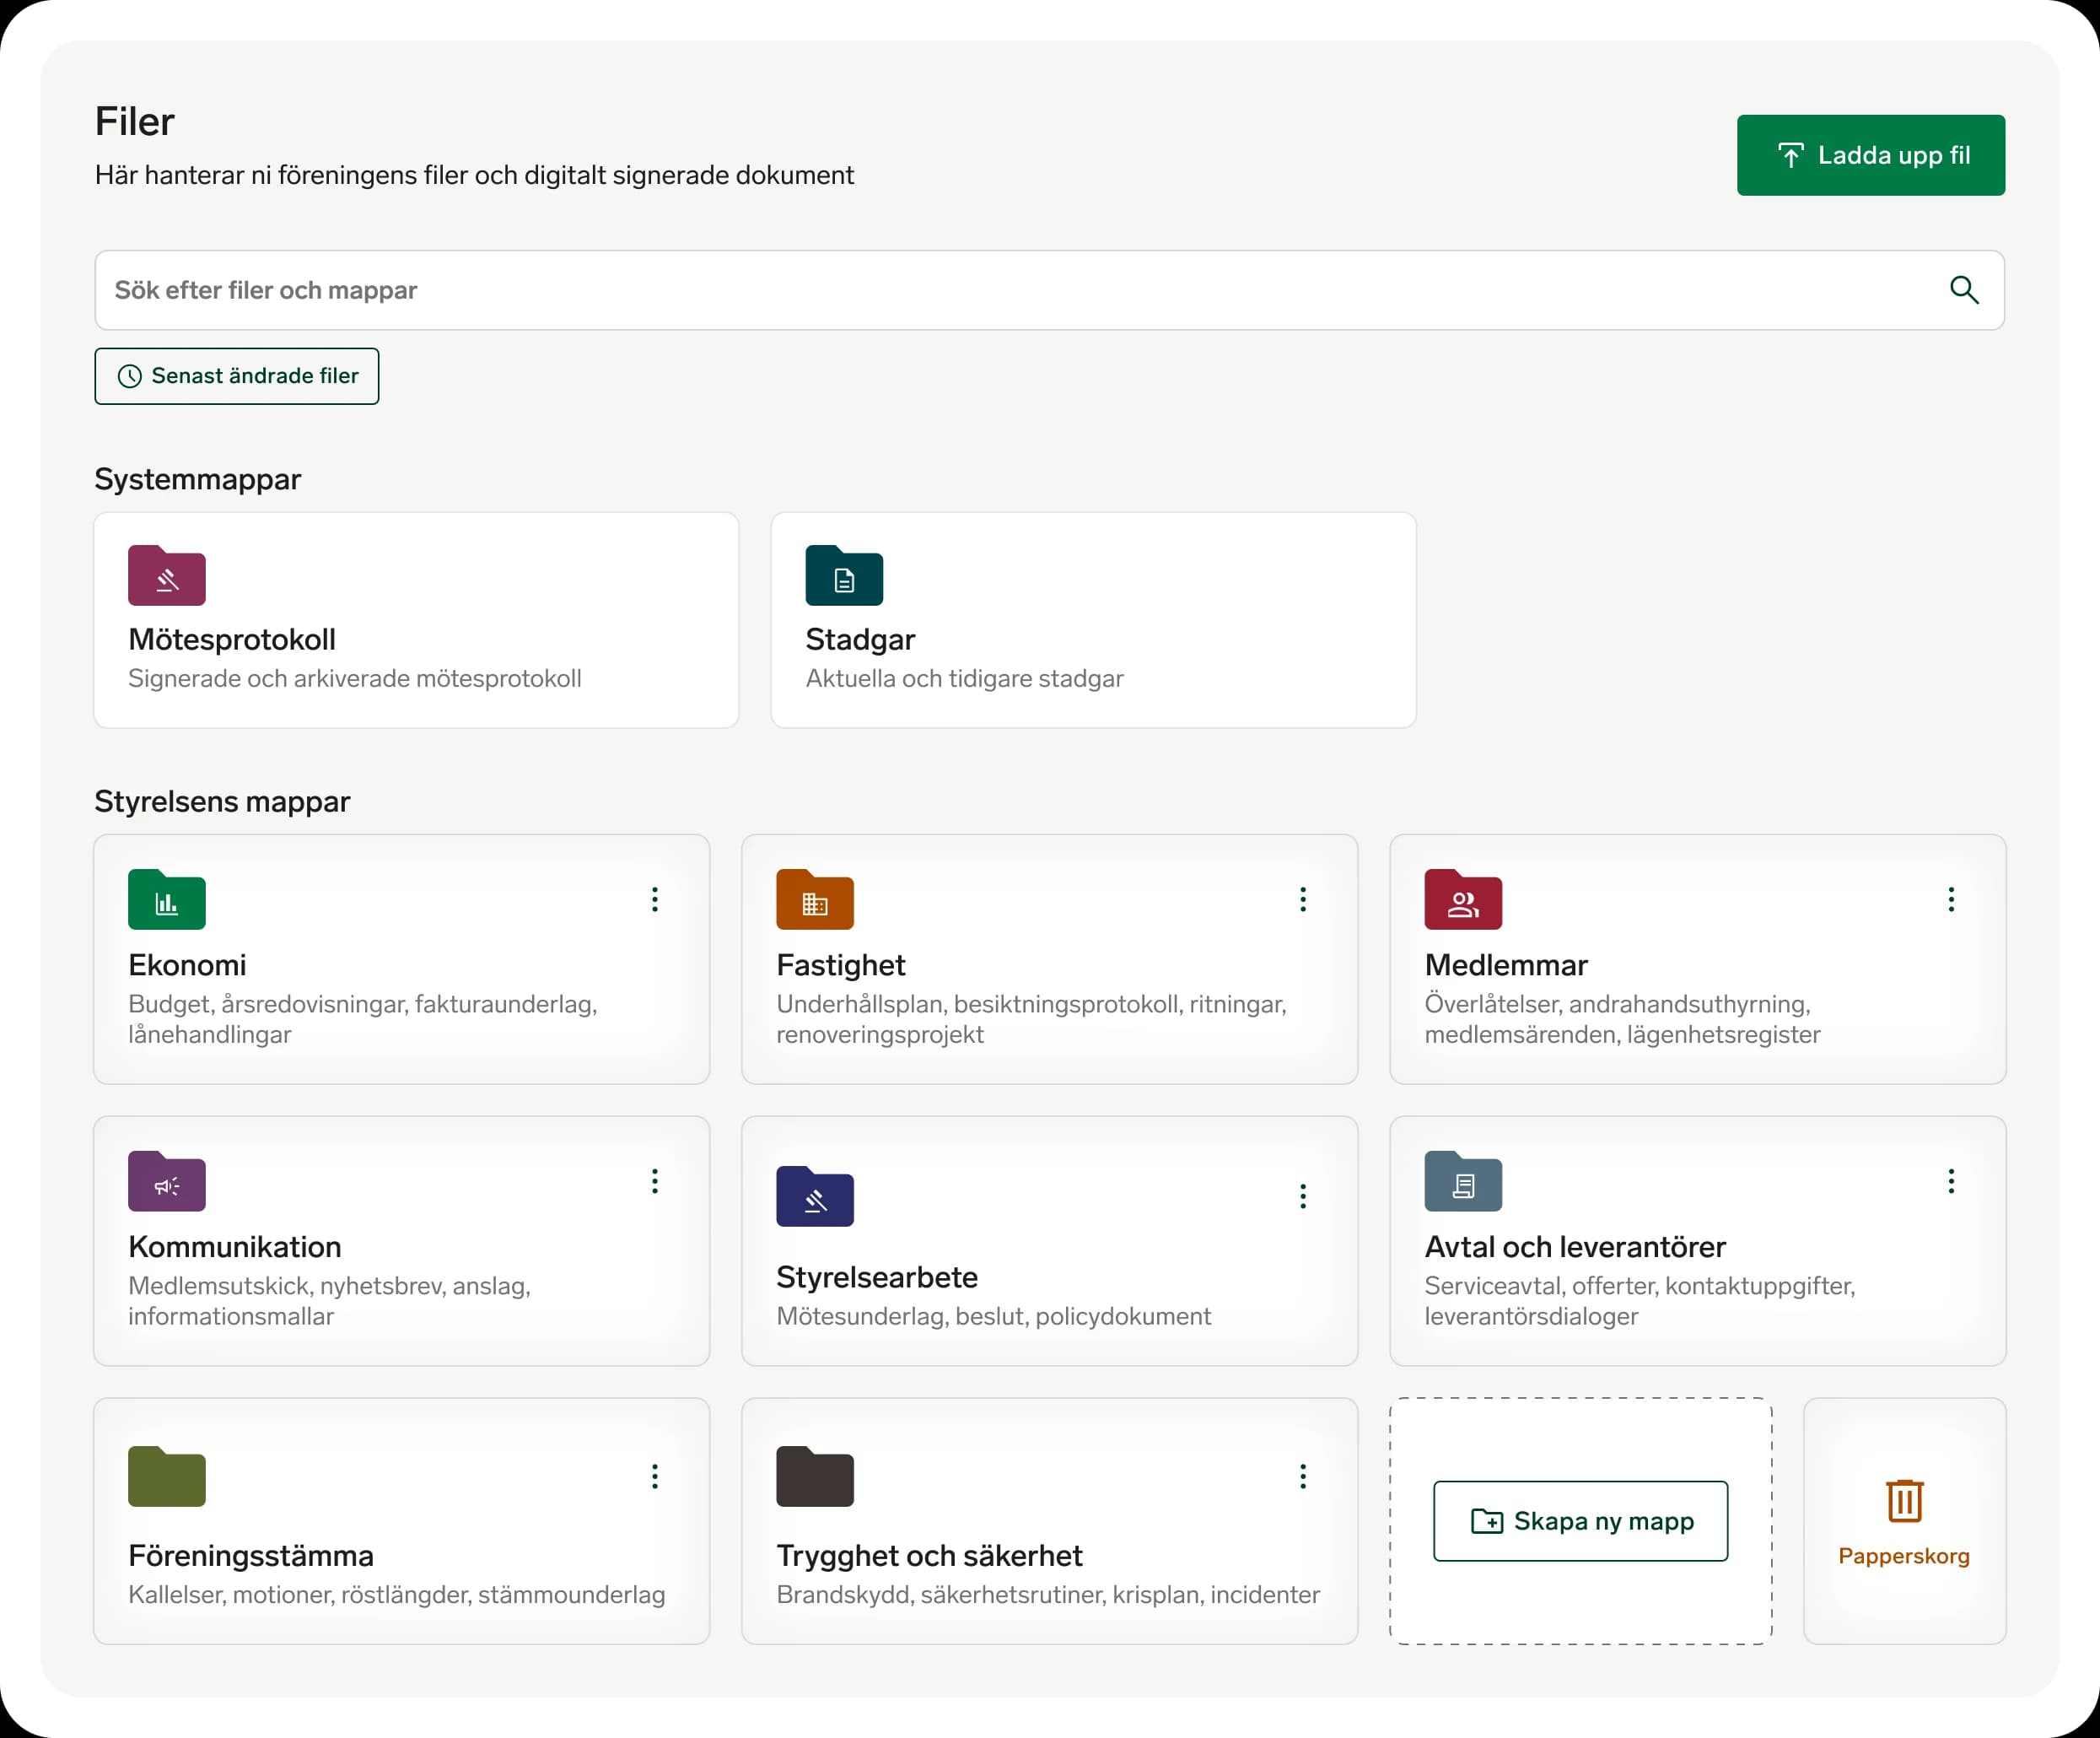The image size is (2100, 1738).
Task: Click the green Ekonomi chart folder icon
Action: click(167, 899)
